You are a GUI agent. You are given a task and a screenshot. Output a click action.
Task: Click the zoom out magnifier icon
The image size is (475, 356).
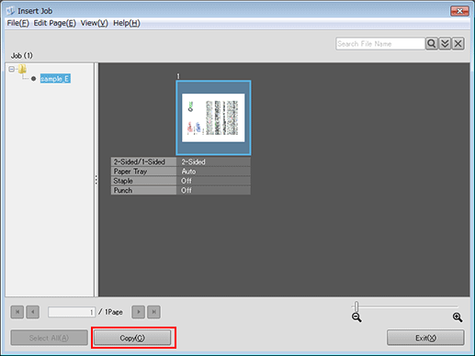356,317
